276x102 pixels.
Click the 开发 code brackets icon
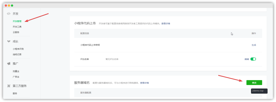click(x=8, y=14)
